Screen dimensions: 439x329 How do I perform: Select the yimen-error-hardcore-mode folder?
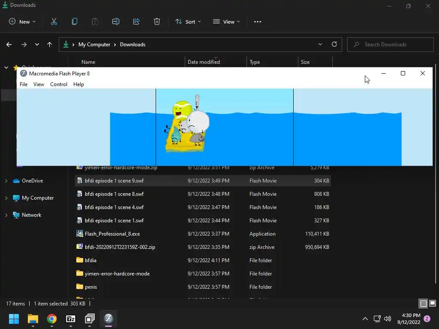(x=203, y=274)
